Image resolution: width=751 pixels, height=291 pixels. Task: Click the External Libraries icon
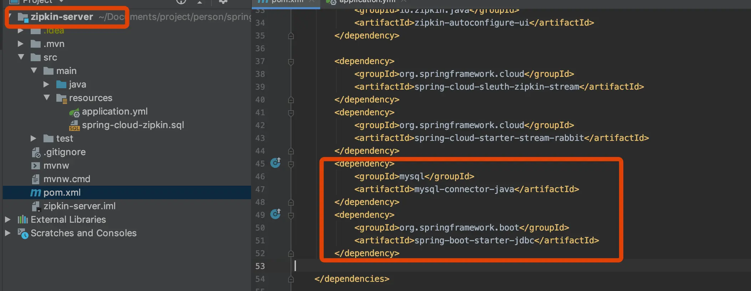(23, 219)
